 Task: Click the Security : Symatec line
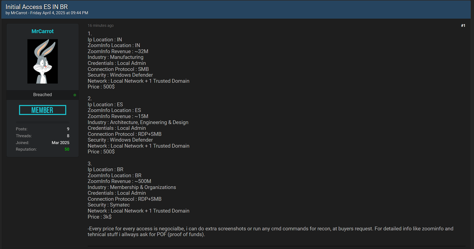(x=109, y=205)
